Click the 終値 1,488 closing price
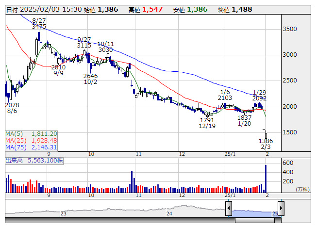The image size is (317, 228). pos(235,10)
